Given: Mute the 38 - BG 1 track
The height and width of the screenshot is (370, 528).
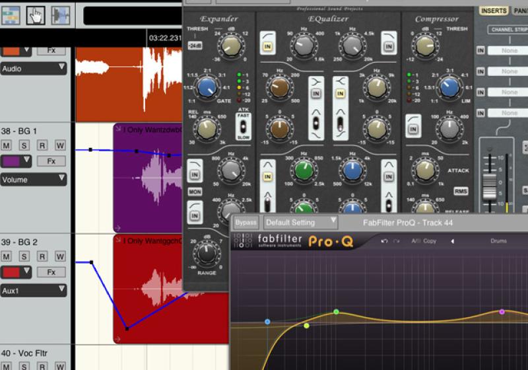Looking at the screenshot, I should click(7, 145).
